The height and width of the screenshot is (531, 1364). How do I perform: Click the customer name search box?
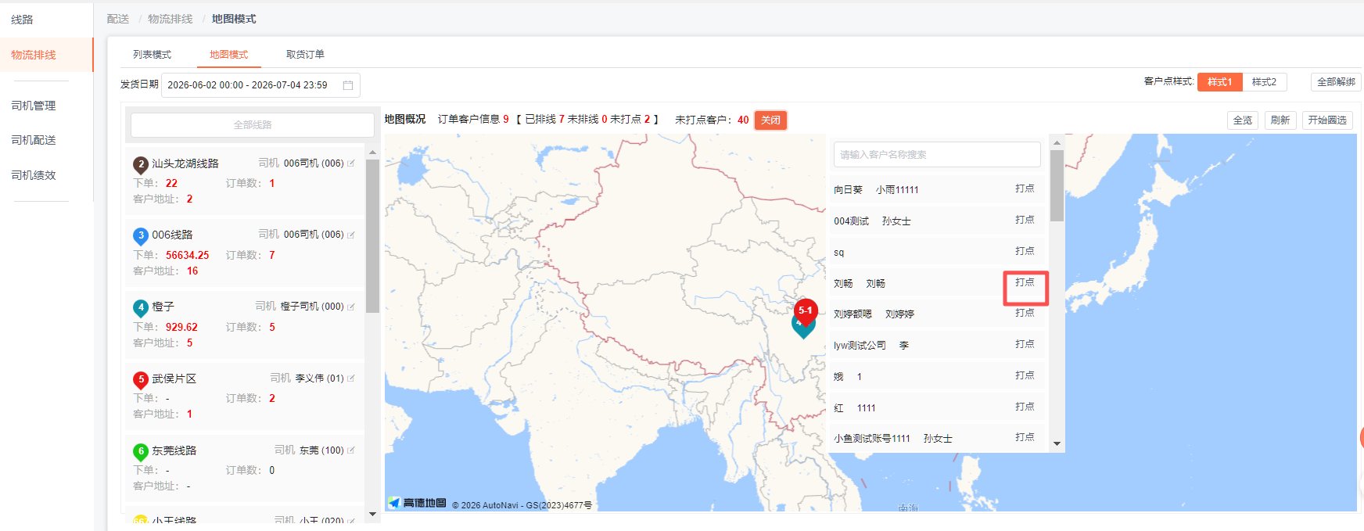pyautogui.click(x=937, y=155)
